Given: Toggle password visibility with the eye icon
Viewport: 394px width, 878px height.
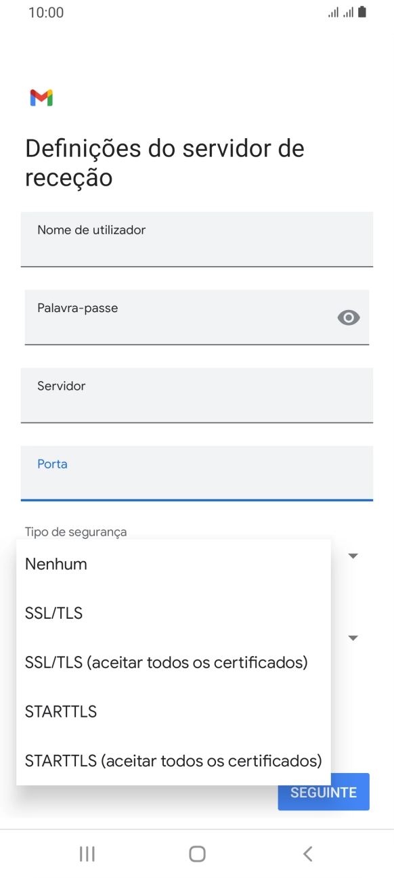Looking at the screenshot, I should 349,317.
